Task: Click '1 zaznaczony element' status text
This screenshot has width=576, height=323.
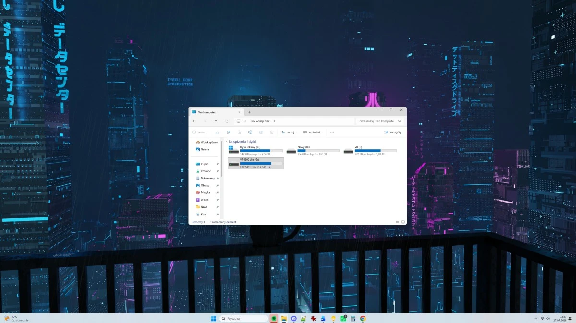Action: [223, 222]
